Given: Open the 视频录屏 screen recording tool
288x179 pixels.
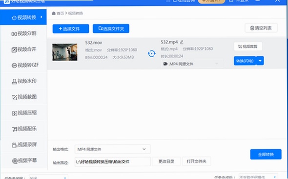Looking at the screenshot, I should click(24, 145).
